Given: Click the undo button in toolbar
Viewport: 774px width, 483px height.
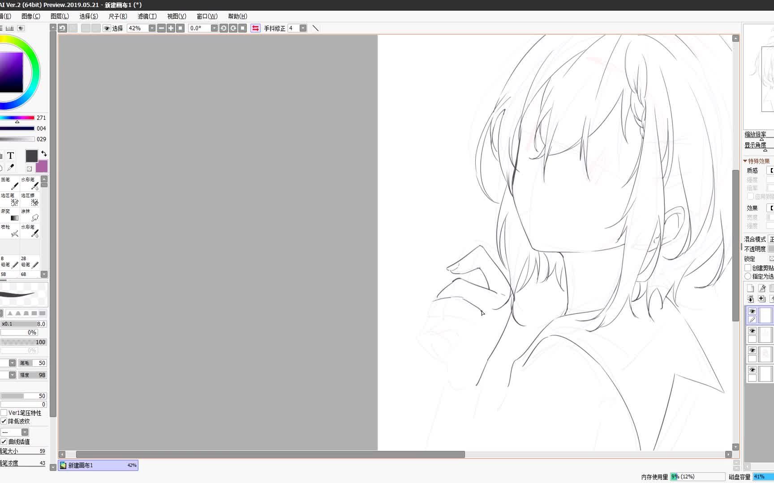Looking at the screenshot, I should point(63,28).
